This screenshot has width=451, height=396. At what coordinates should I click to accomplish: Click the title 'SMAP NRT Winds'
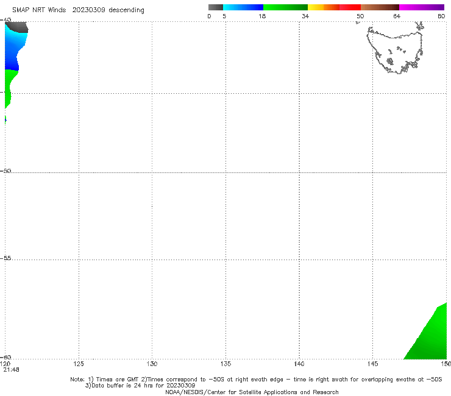pyautogui.click(x=39, y=10)
